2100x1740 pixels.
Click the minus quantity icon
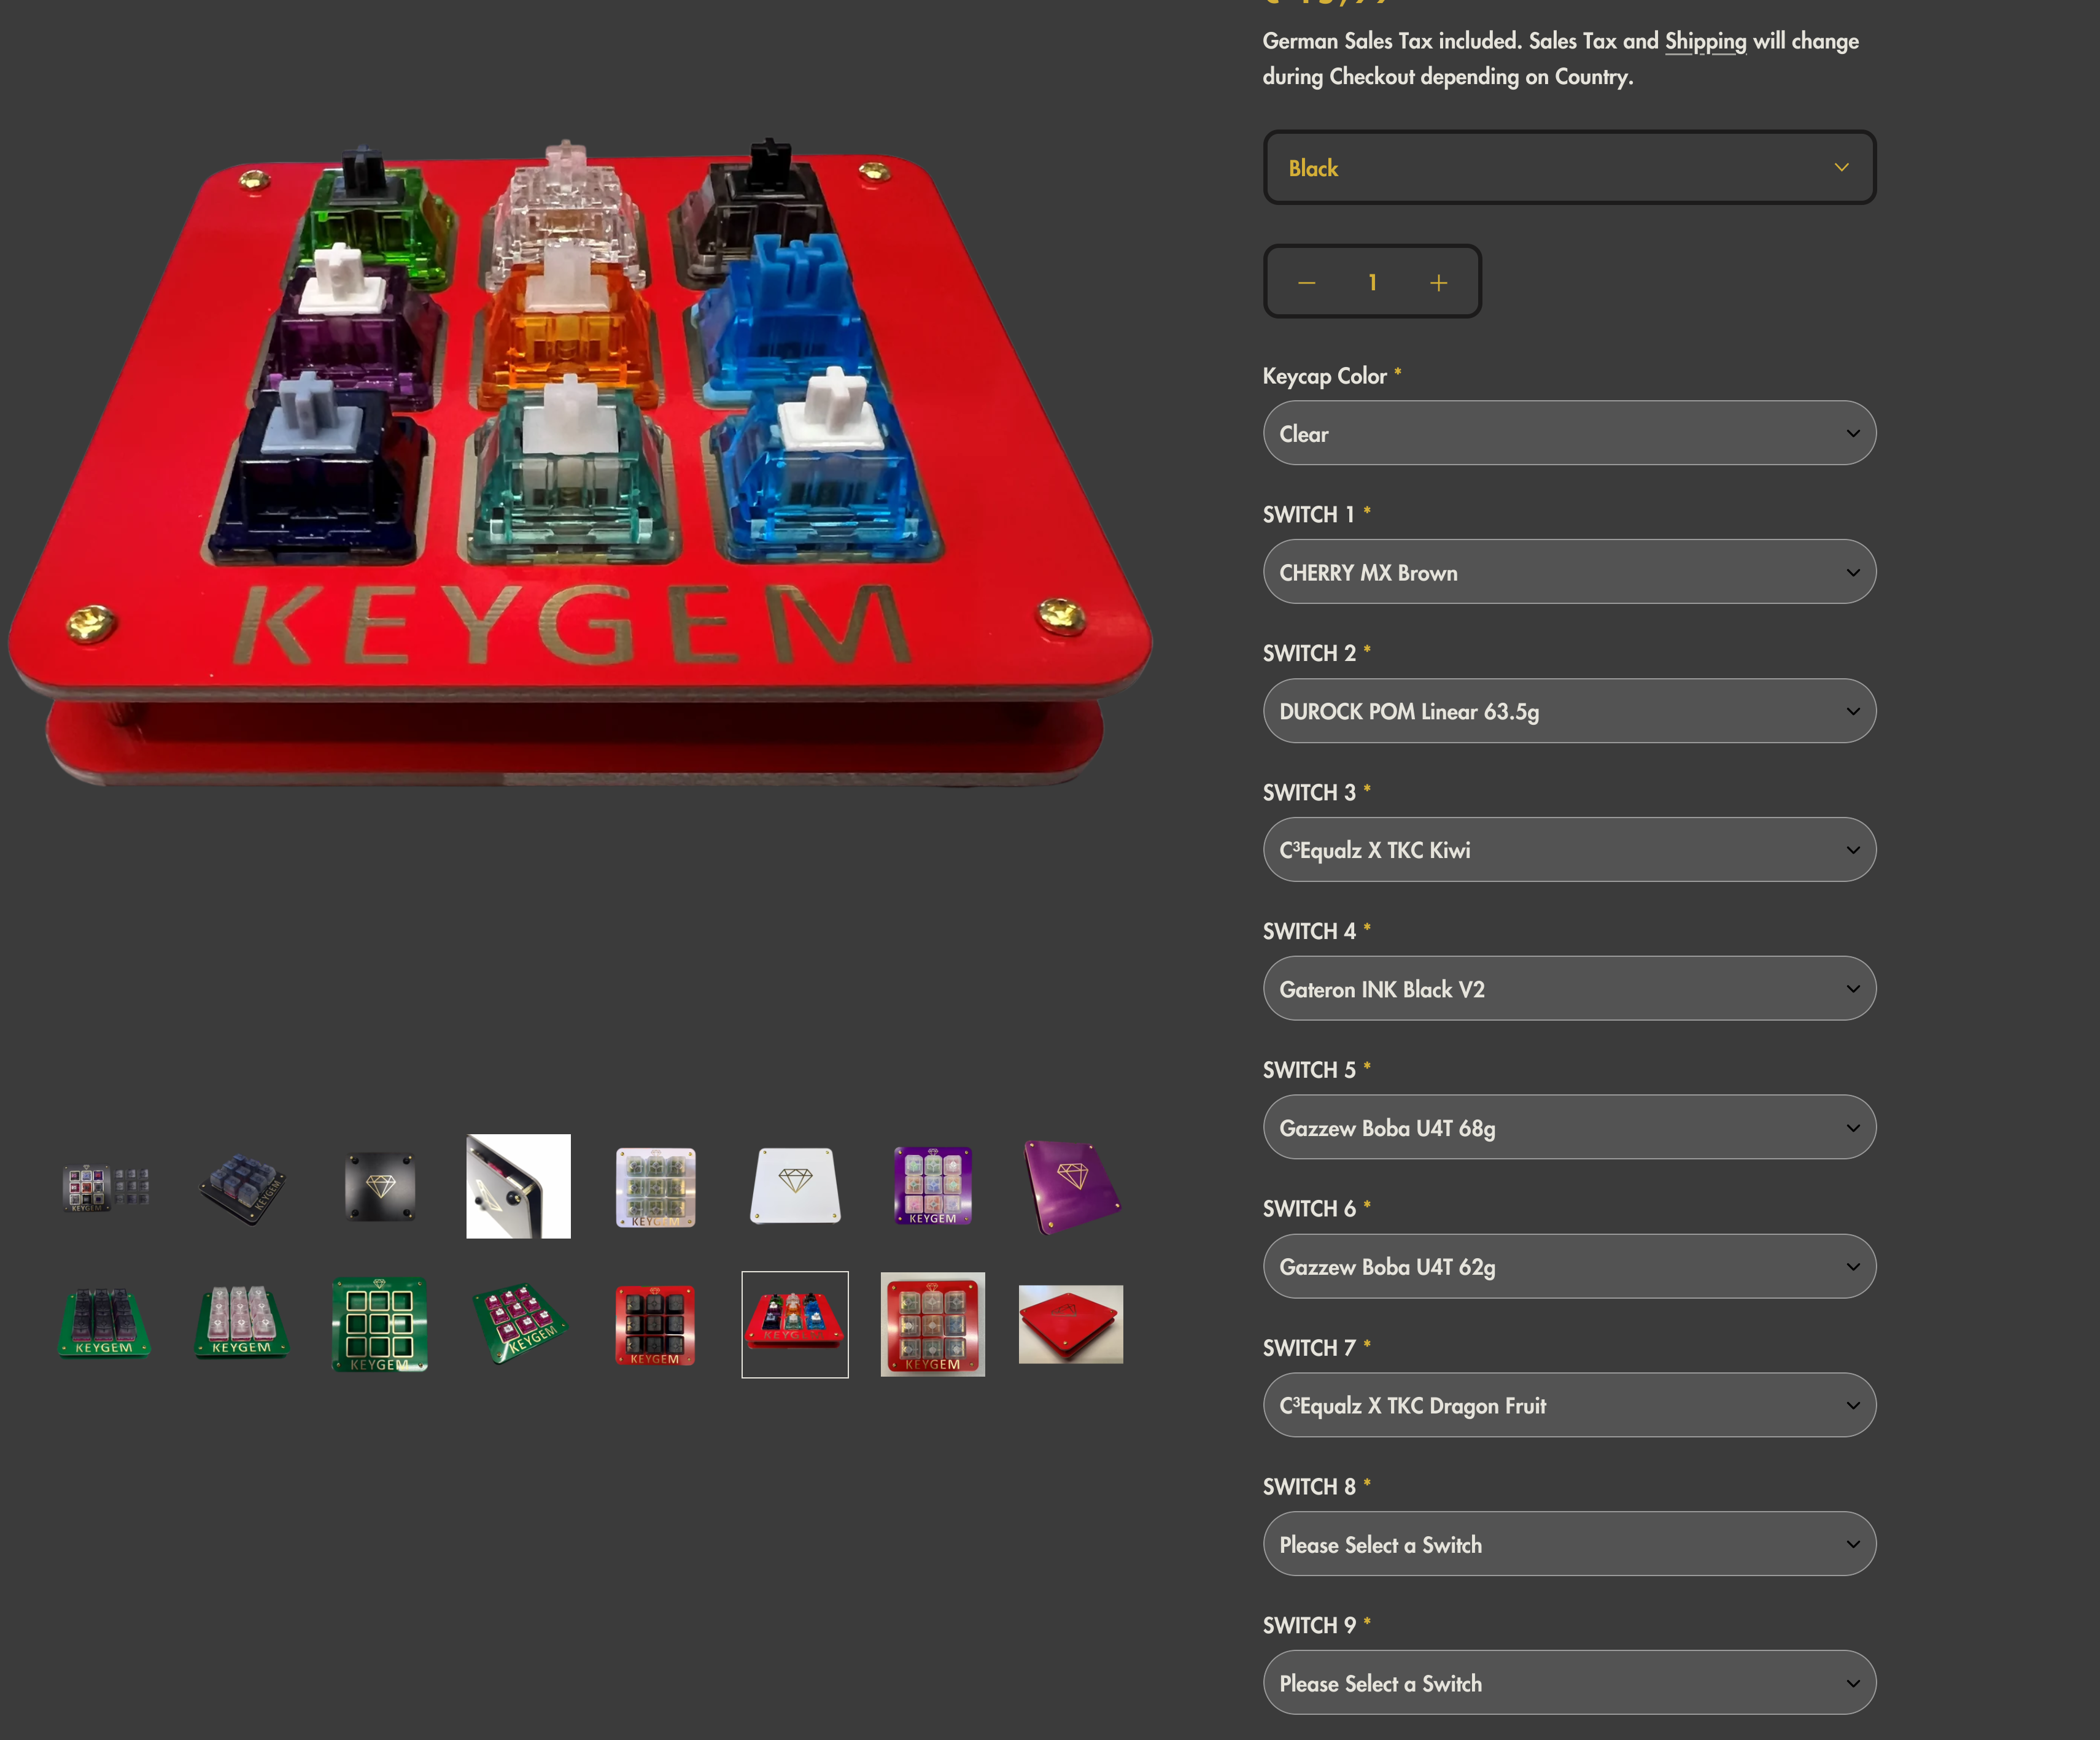[1306, 283]
